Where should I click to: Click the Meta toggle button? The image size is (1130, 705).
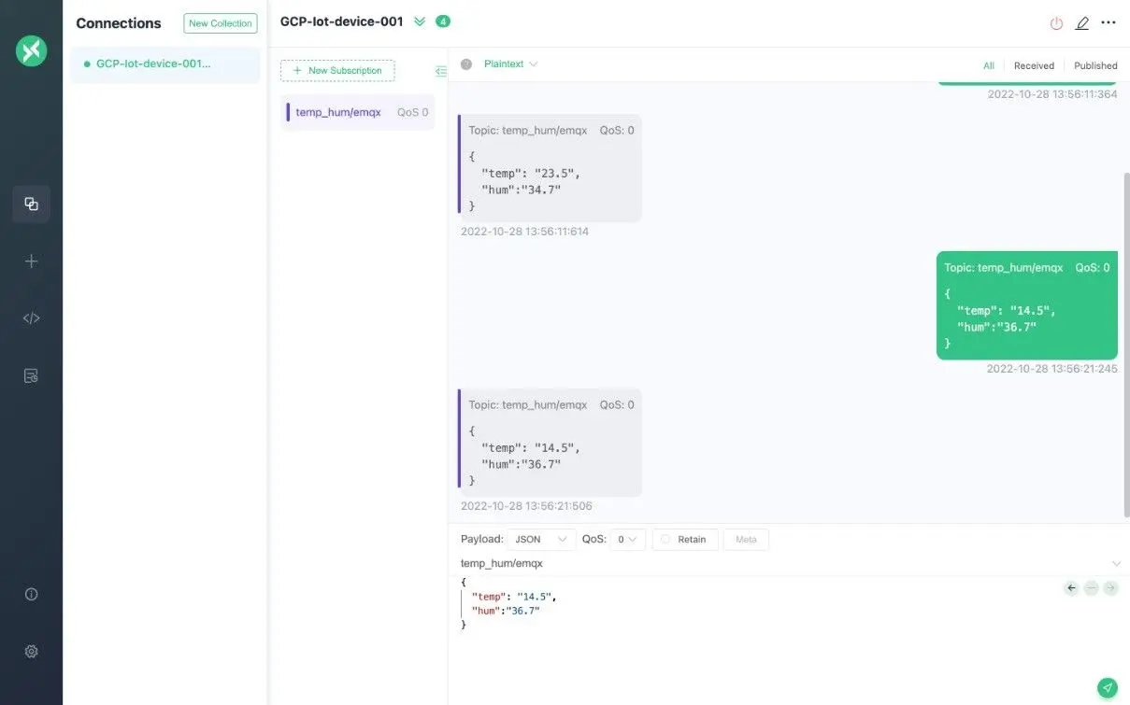[x=745, y=539]
